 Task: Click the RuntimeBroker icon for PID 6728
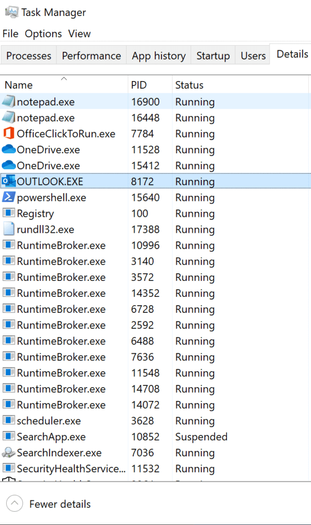click(x=9, y=309)
